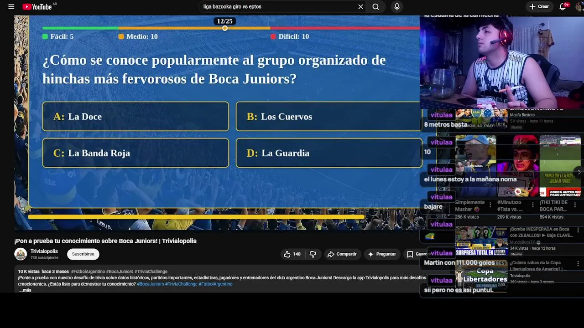Like the video with thumbs up 140
The width and height of the screenshot is (584, 328).
click(292, 254)
